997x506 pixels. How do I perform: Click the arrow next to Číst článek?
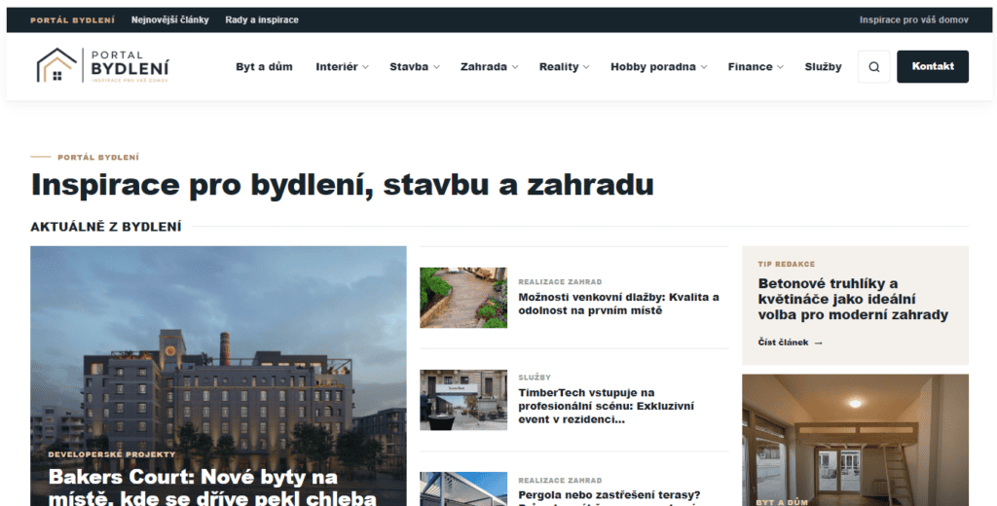click(x=818, y=343)
